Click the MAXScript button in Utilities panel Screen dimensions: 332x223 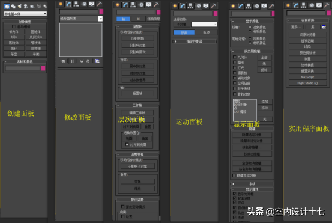[x=307, y=77]
